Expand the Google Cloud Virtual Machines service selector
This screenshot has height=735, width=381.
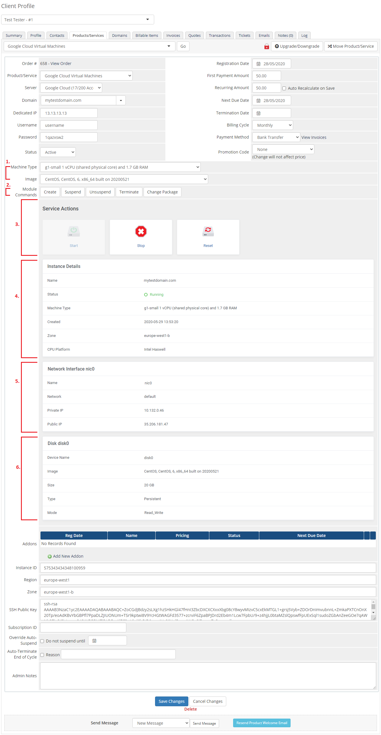(x=89, y=46)
